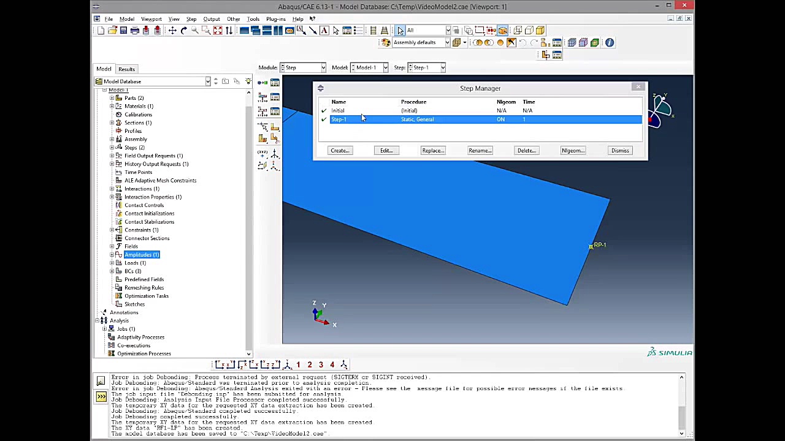Toggle the checkmark beside Initial step
Image resolution: width=785 pixels, height=441 pixels.
point(324,111)
